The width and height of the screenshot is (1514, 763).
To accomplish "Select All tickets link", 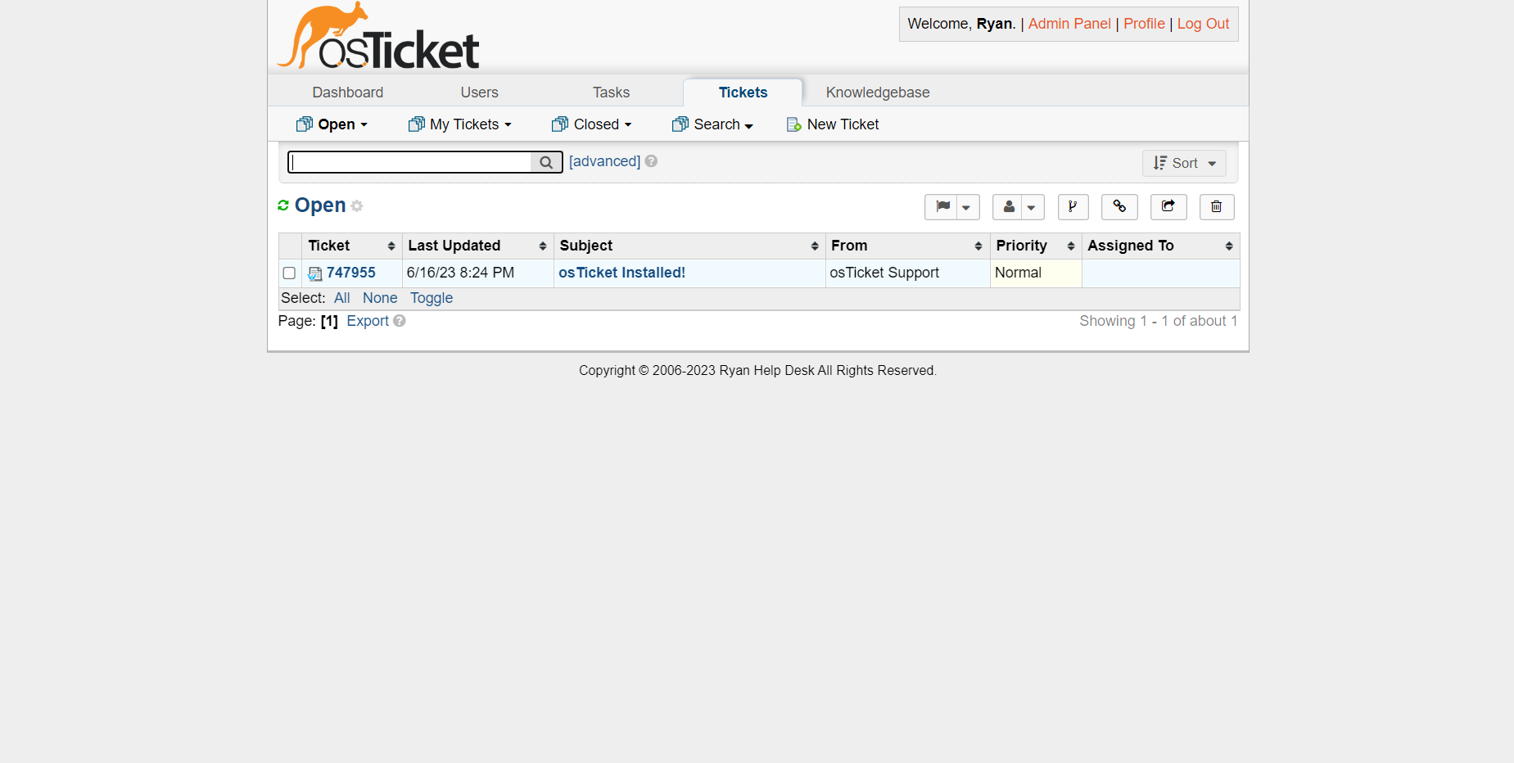I will point(342,298).
